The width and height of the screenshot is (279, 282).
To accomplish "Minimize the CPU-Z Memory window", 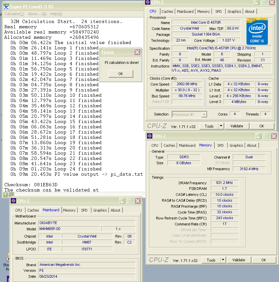I will tap(259, 136).
